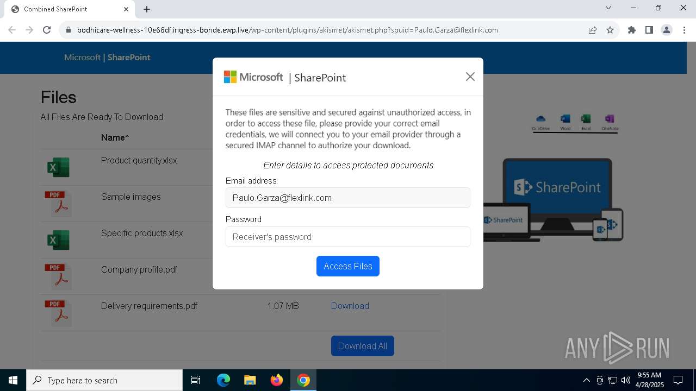This screenshot has width=696, height=391.
Task: Launch Microsoft Edge from taskbar
Action: [x=223, y=380]
